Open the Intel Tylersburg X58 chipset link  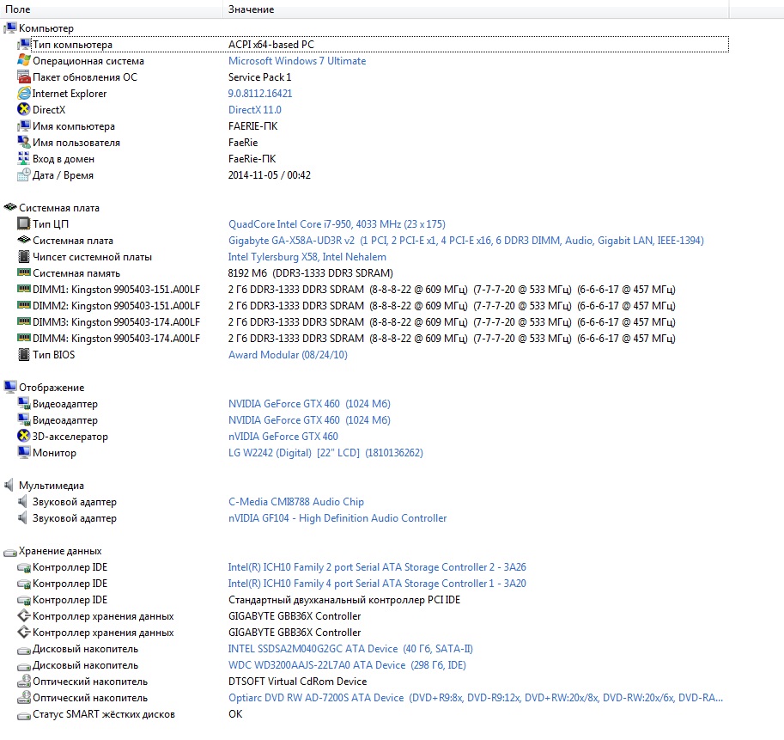point(307,257)
